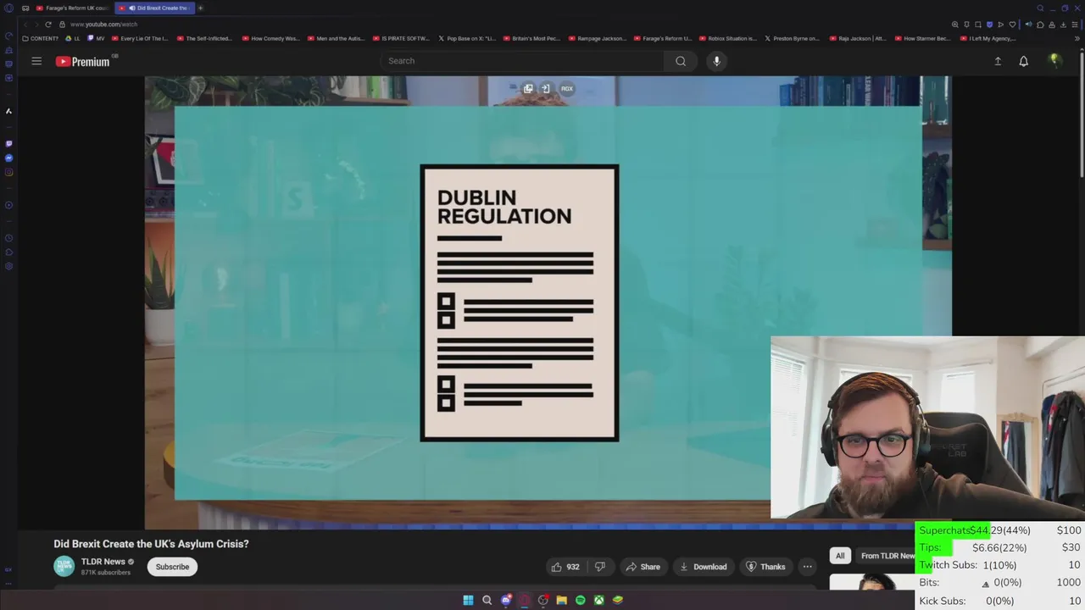Open the Preston Byrne on... bookmark
1085x610 pixels.
[793, 38]
